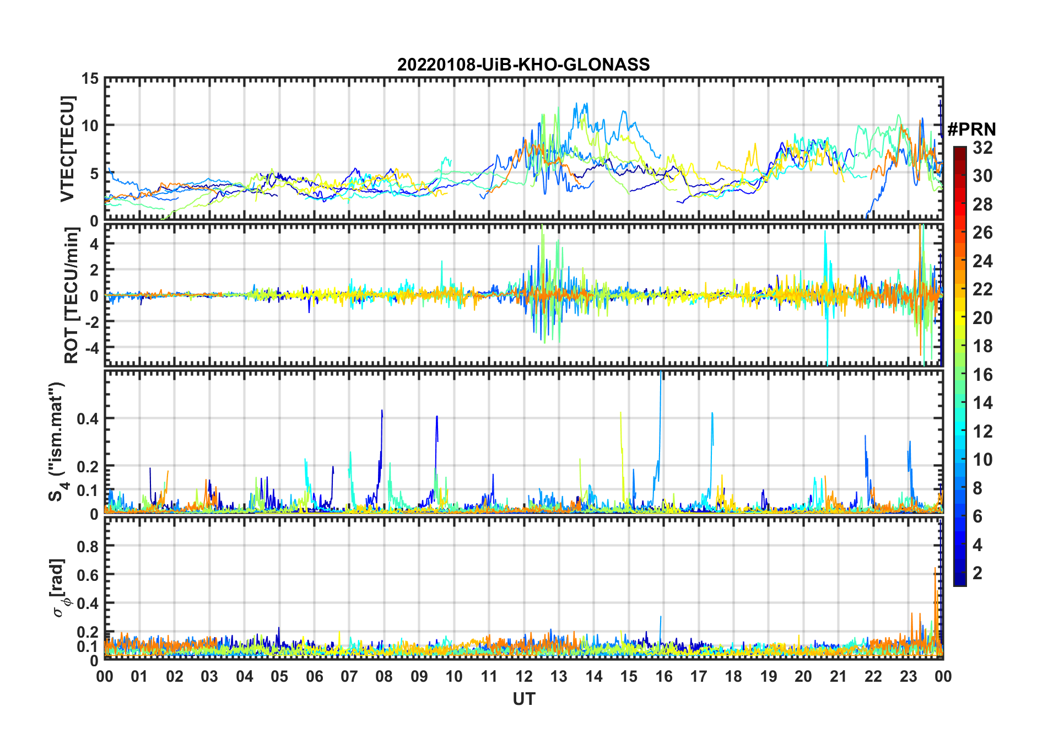The width and height of the screenshot is (1048, 733).
Task: Select the x-axis hour label 23
Action: pos(908,676)
